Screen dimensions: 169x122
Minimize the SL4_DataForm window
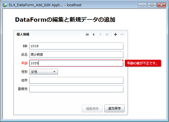(142, 5)
